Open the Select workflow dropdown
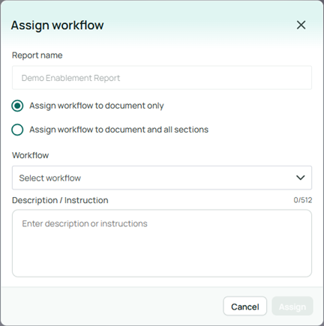This screenshot has height=326, width=324. click(x=162, y=178)
